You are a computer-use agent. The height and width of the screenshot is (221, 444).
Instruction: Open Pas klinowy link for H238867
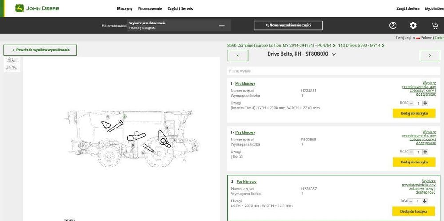tap(246, 182)
